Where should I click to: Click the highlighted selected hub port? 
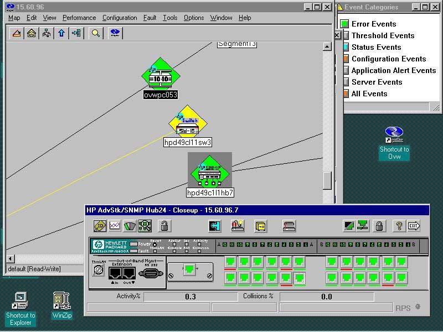coord(299,278)
